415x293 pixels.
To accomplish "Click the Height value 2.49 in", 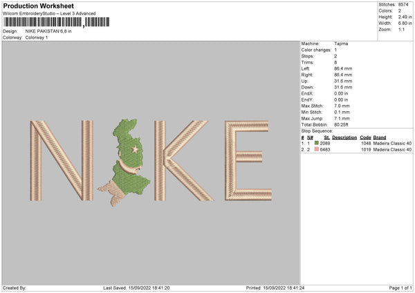I will click(x=405, y=17).
